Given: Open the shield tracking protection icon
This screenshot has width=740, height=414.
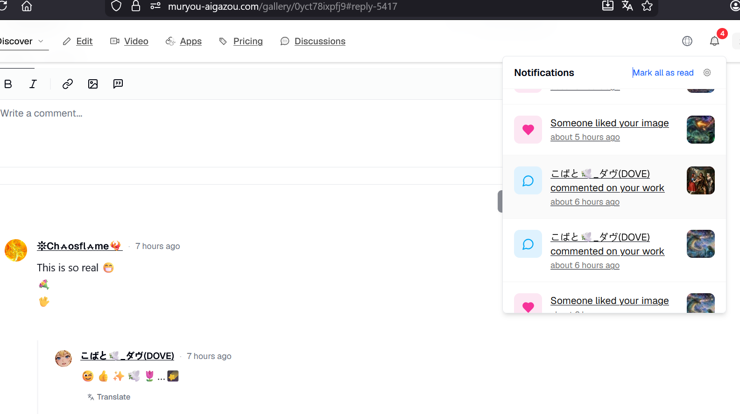Looking at the screenshot, I should coord(116,6).
